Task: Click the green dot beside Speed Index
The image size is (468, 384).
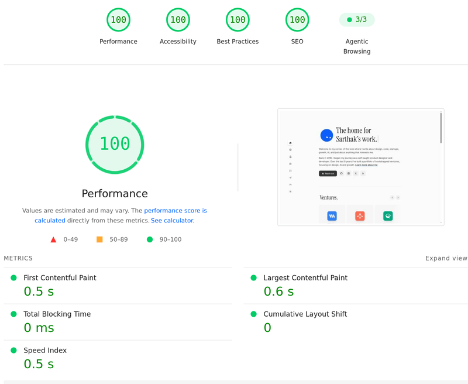Action: [x=13, y=350]
